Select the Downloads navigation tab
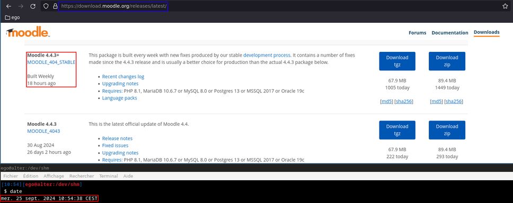This screenshot has height=203, width=513. tap(487, 32)
